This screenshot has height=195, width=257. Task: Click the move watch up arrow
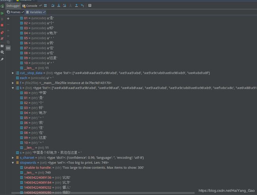coord(8,30)
